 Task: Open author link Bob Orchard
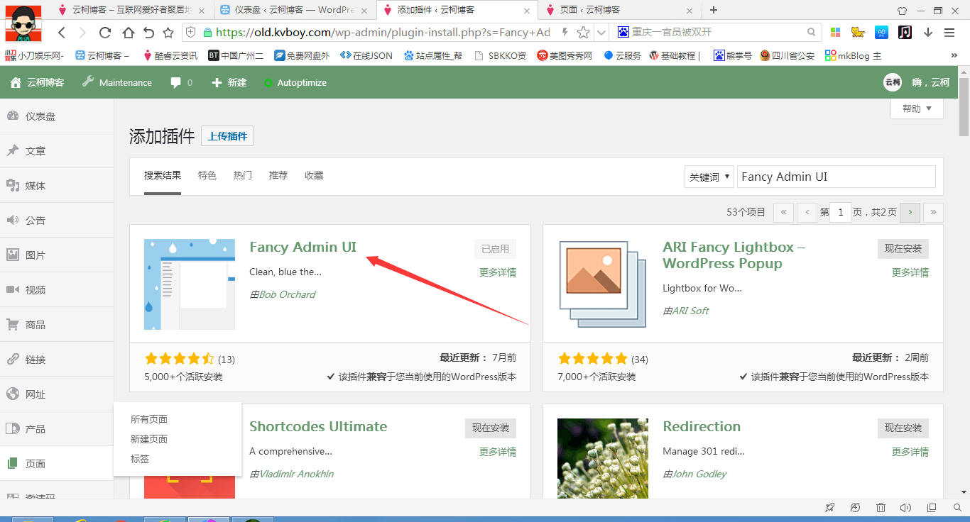click(287, 294)
